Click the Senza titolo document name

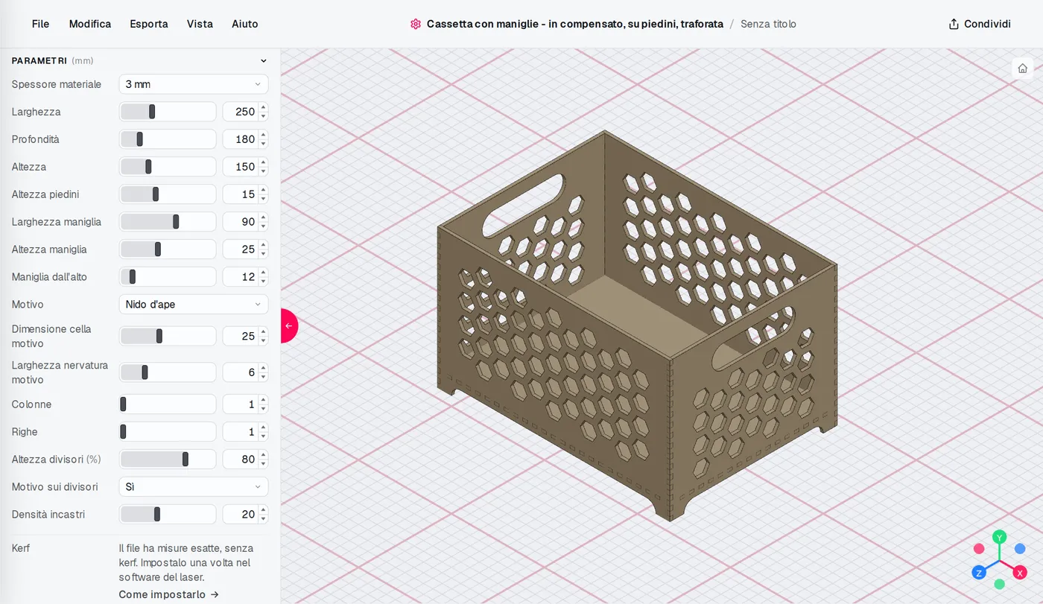pyautogui.click(x=768, y=24)
